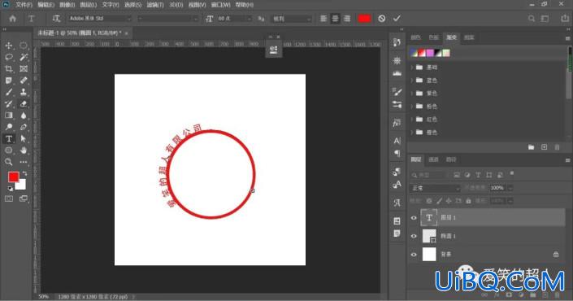The image size is (573, 301).
Task: Open the anti-aliasing method dropdown
Action: (x=292, y=19)
